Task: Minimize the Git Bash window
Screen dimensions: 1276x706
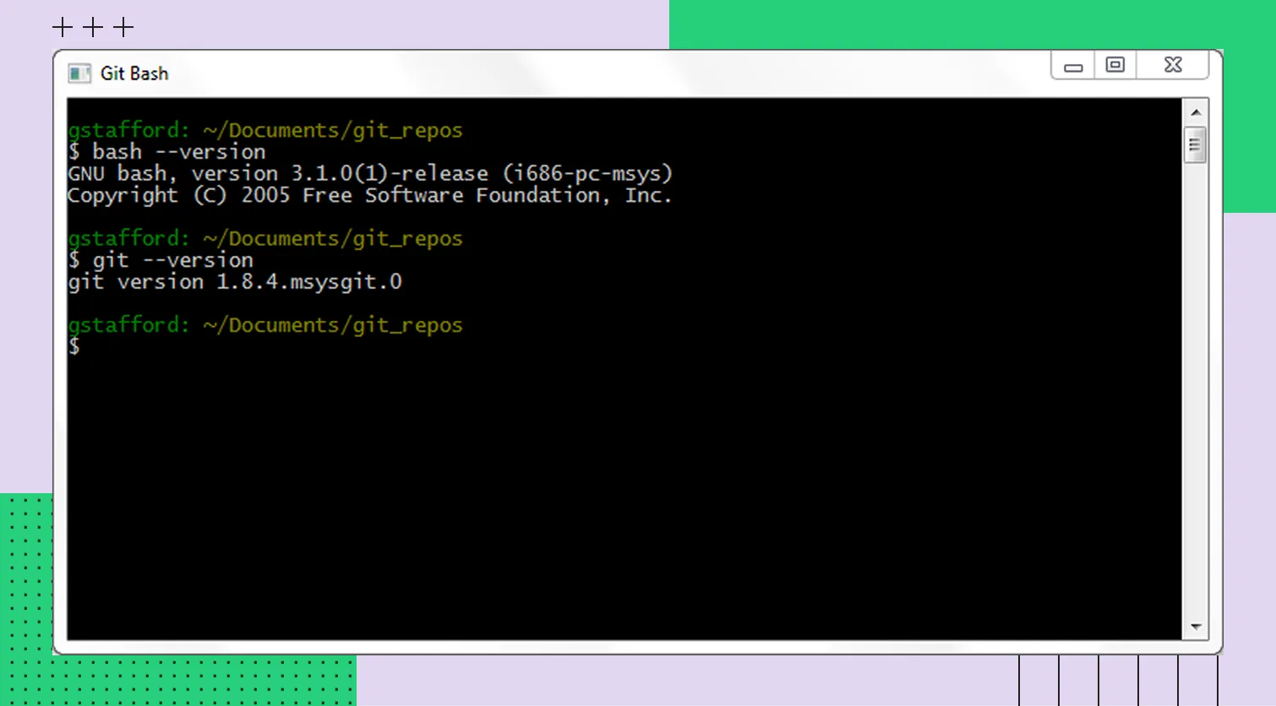Action: pyautogui.click(x=1073, y=66)
